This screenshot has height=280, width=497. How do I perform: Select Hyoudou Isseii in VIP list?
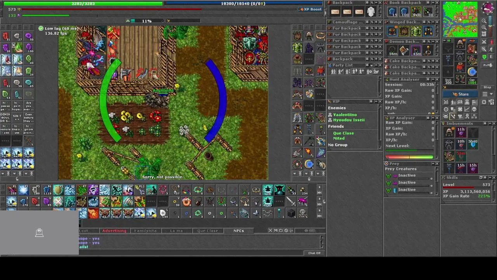point(349,120)
